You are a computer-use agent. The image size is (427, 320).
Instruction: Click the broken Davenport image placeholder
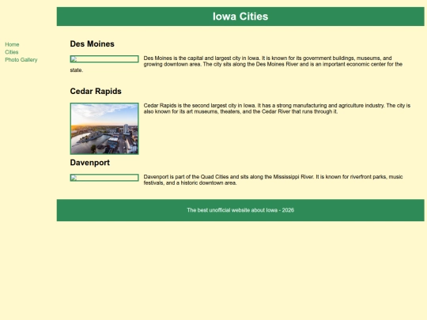[104, 178]
